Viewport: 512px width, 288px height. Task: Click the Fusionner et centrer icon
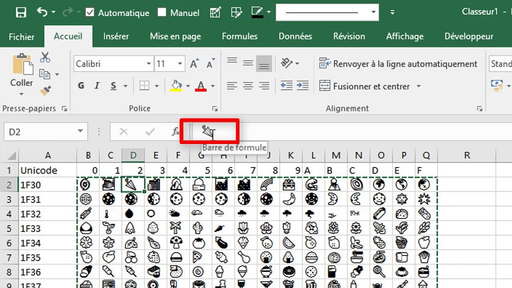point(324,86)
